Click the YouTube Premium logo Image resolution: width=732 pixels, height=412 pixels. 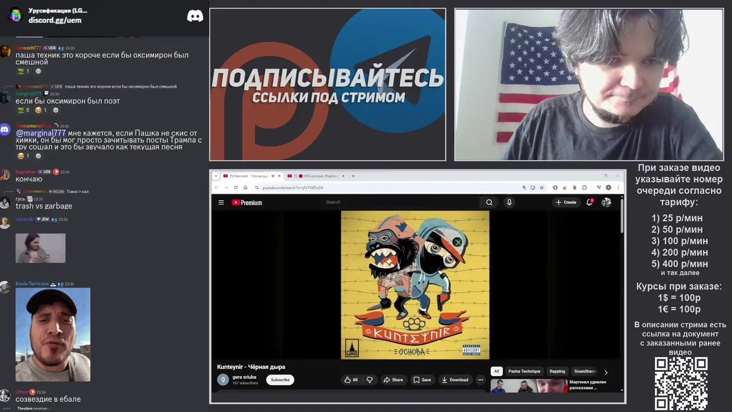click(x=246, y=203)
